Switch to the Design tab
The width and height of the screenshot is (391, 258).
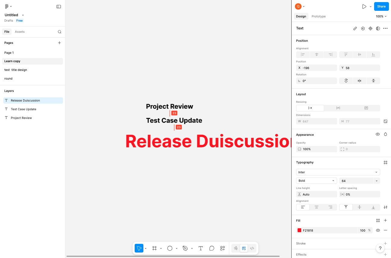(301, 17)
